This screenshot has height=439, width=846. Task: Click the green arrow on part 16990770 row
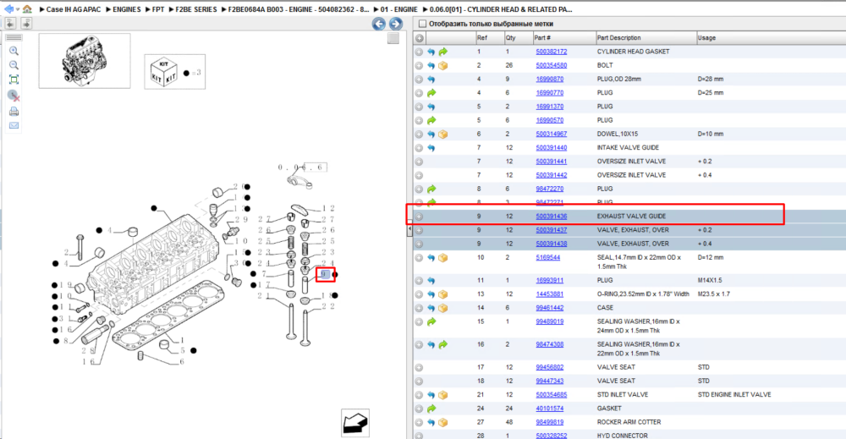click(x=431, y=93)
